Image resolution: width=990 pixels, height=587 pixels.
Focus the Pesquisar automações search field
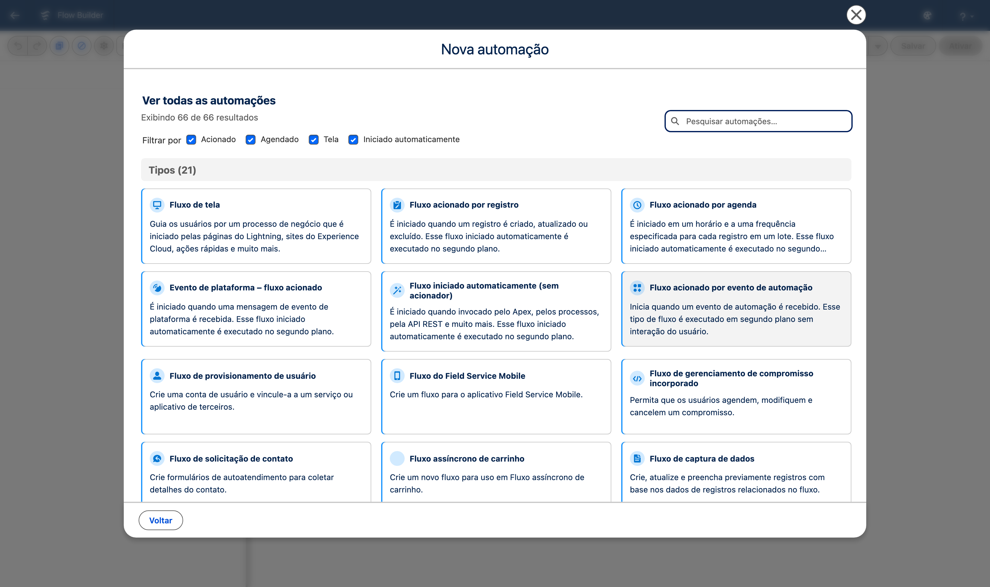pos(758,121)
